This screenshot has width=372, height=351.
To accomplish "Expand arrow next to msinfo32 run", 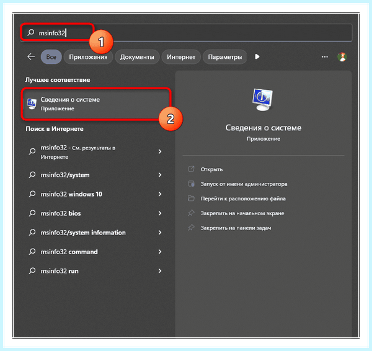I will click(160, 271).
